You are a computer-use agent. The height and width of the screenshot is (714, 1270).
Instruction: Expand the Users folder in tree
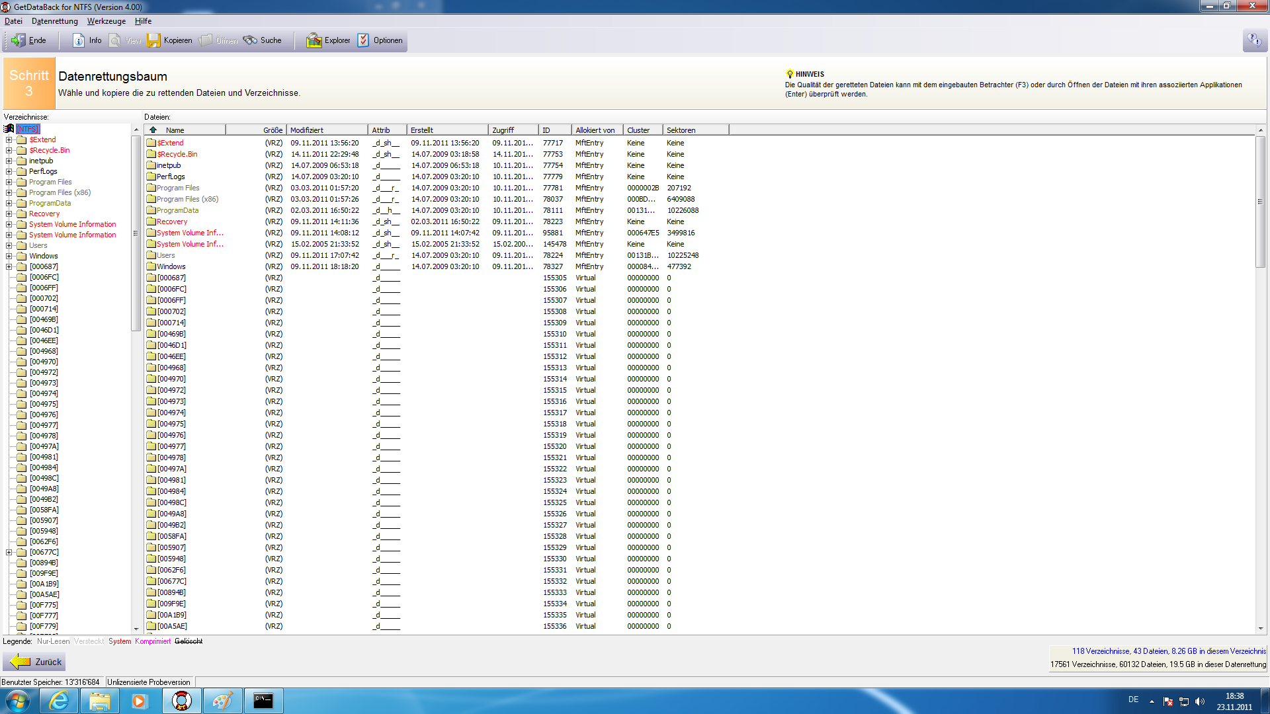9,246
